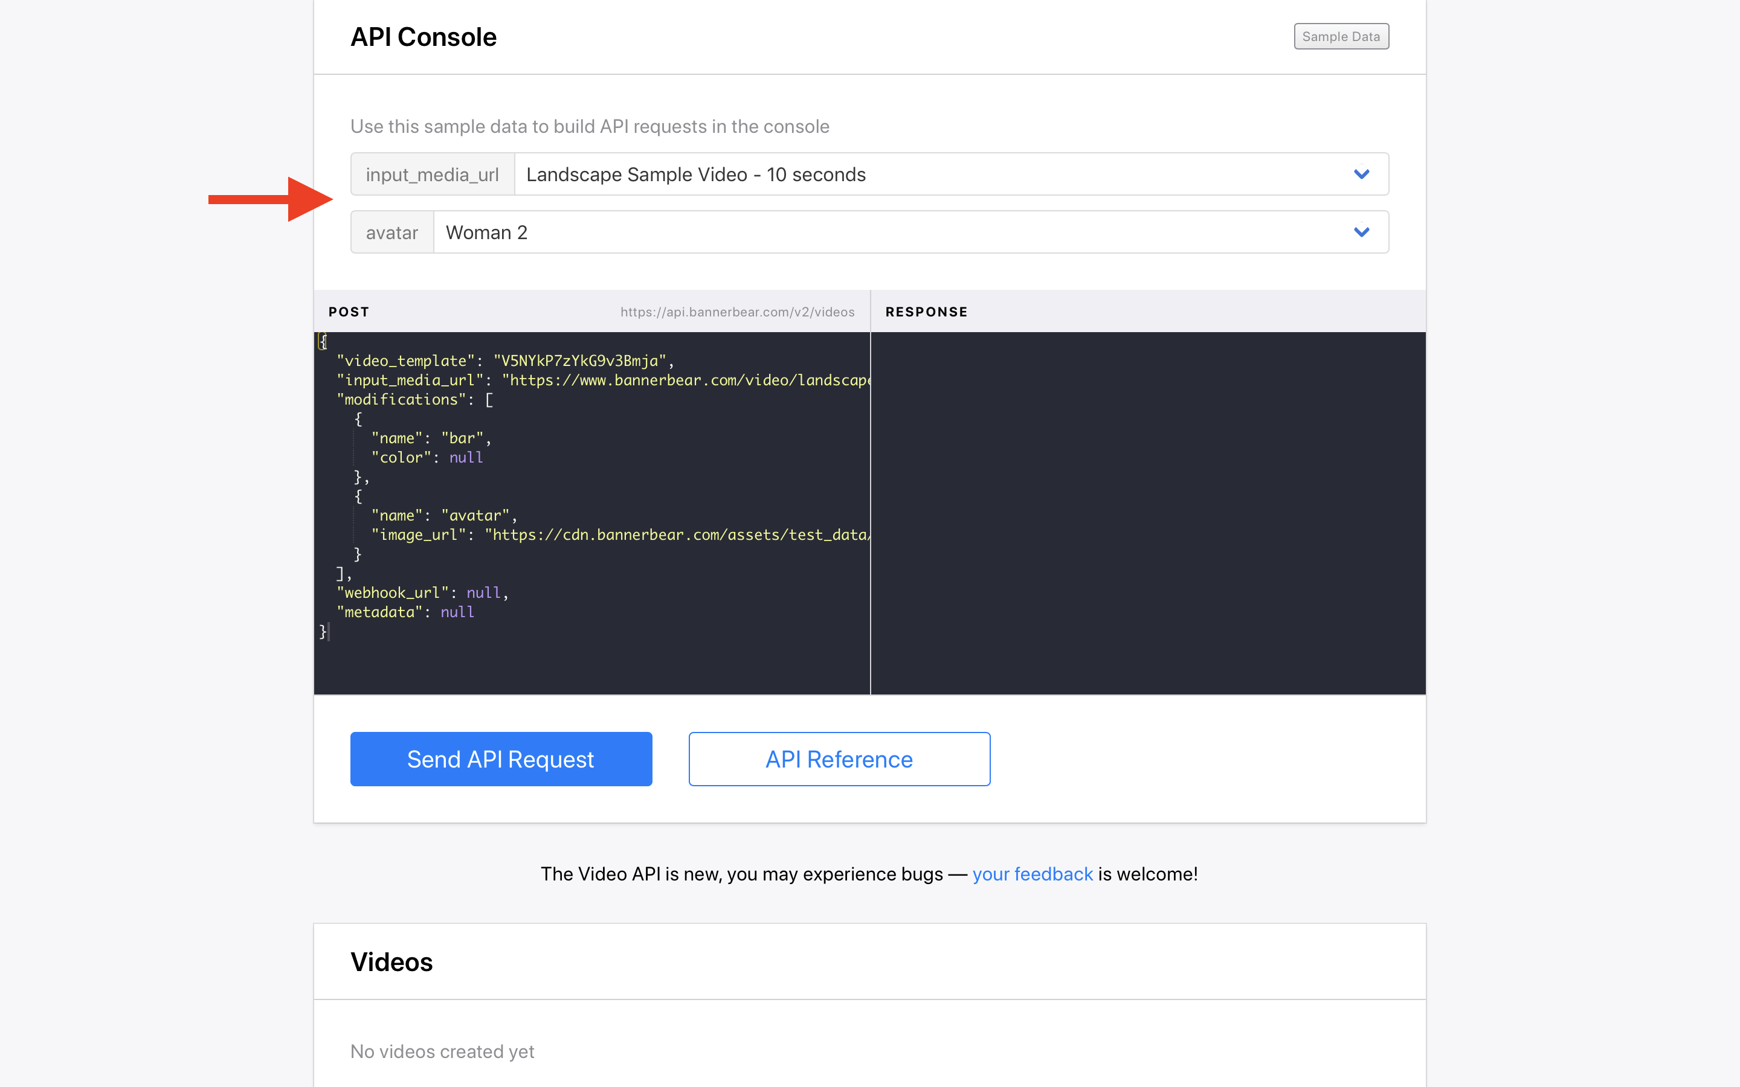The width and height of the screenshot is (1740, 1087).
Task: Click inside the empty Response panel
Action: point(1147,512)
